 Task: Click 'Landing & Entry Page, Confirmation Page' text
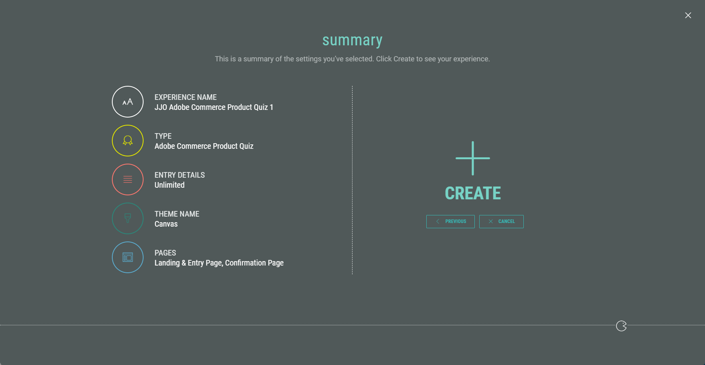(219, 263)
